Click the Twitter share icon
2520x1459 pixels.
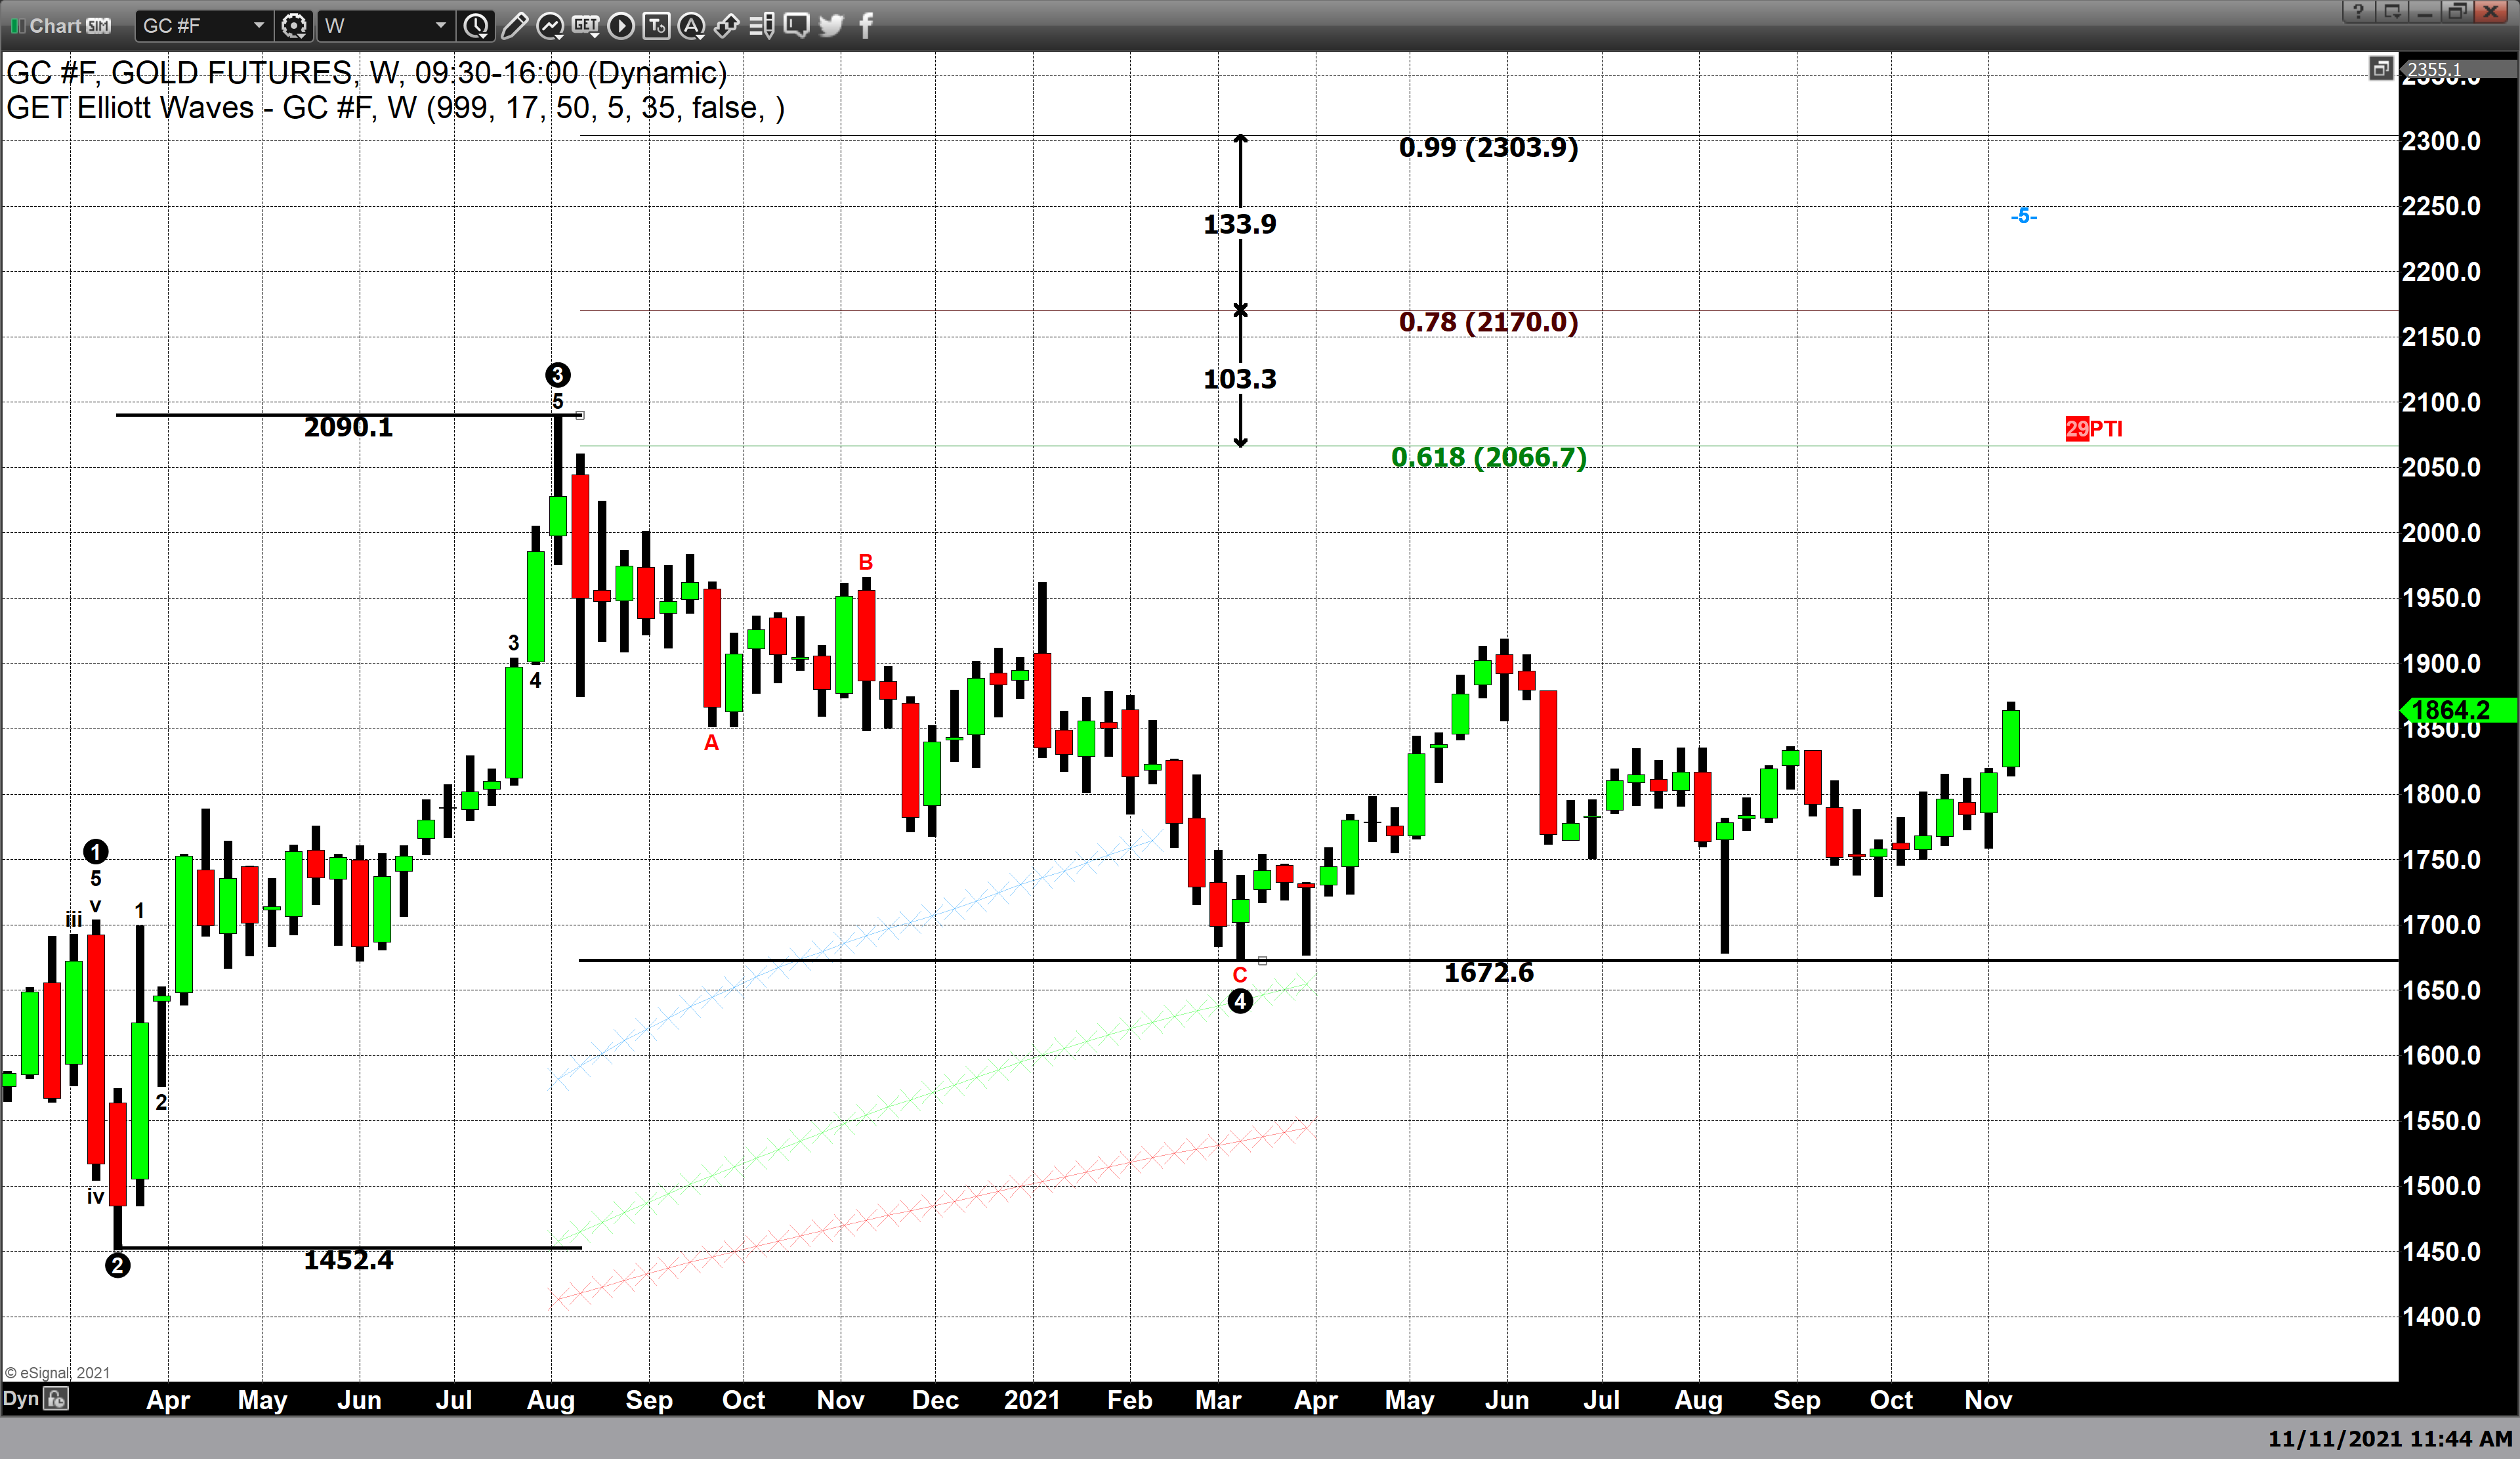(x=831, y=26)
